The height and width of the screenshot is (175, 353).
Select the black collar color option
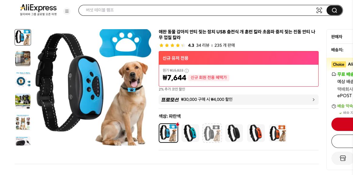(234, 133)
